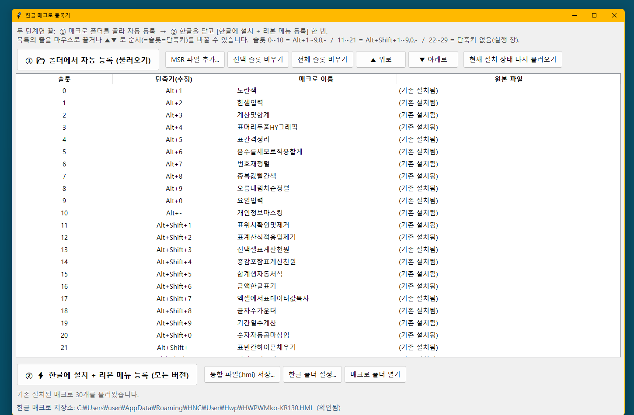Select the 합계행자동서식 row
The height and width of the screenshot is (415, 634).
(318, 274)
